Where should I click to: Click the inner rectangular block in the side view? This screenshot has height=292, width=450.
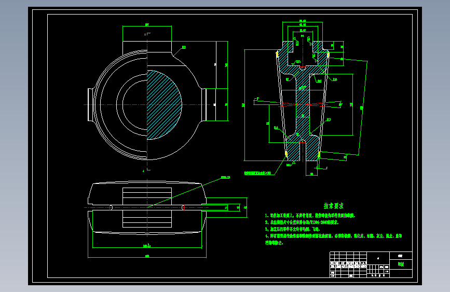click(147, 207)
